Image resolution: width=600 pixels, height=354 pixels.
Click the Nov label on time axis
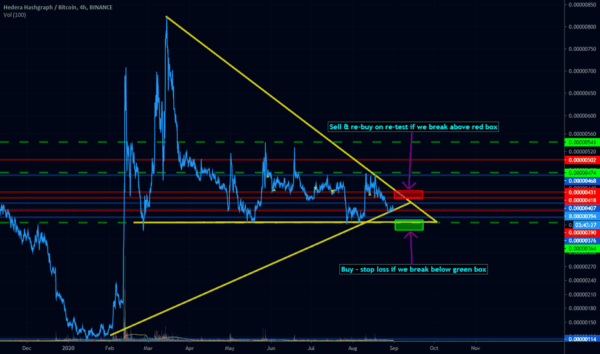click(x=475, y=348)
